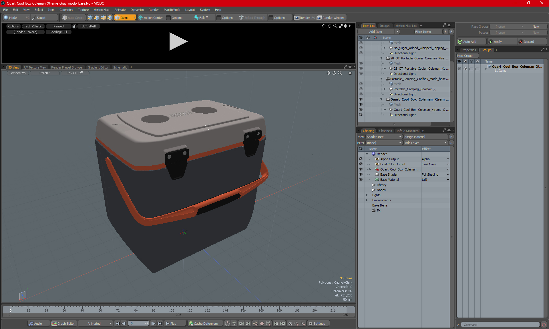
Task: Open the Add Layer dropdown
Action: pyautogui.click(x=425, y=143)
